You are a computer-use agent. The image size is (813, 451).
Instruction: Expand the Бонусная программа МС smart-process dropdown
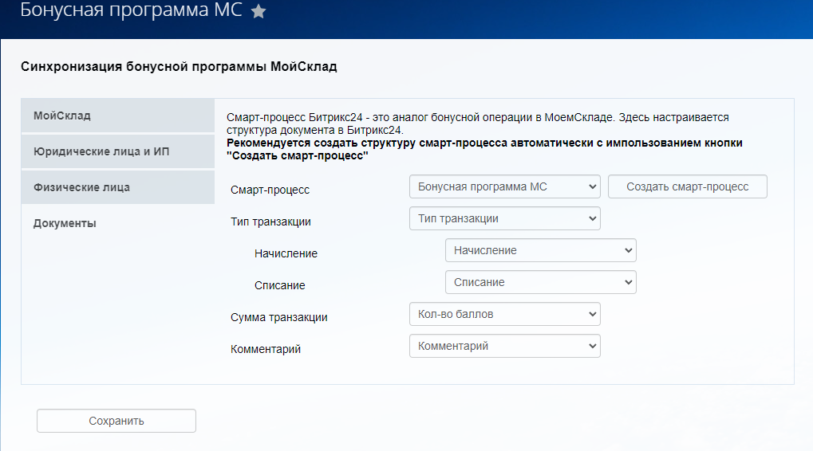[503, 186]
